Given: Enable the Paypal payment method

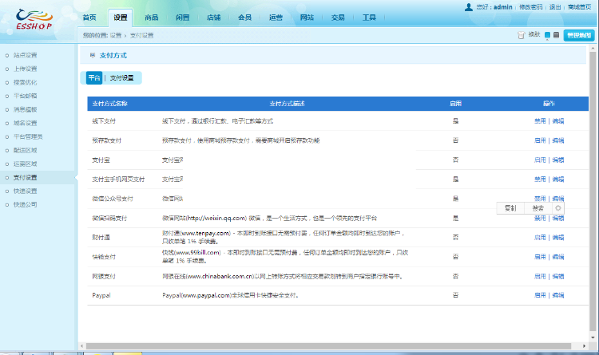Looking at the screenshot, I should click(540, 295).
